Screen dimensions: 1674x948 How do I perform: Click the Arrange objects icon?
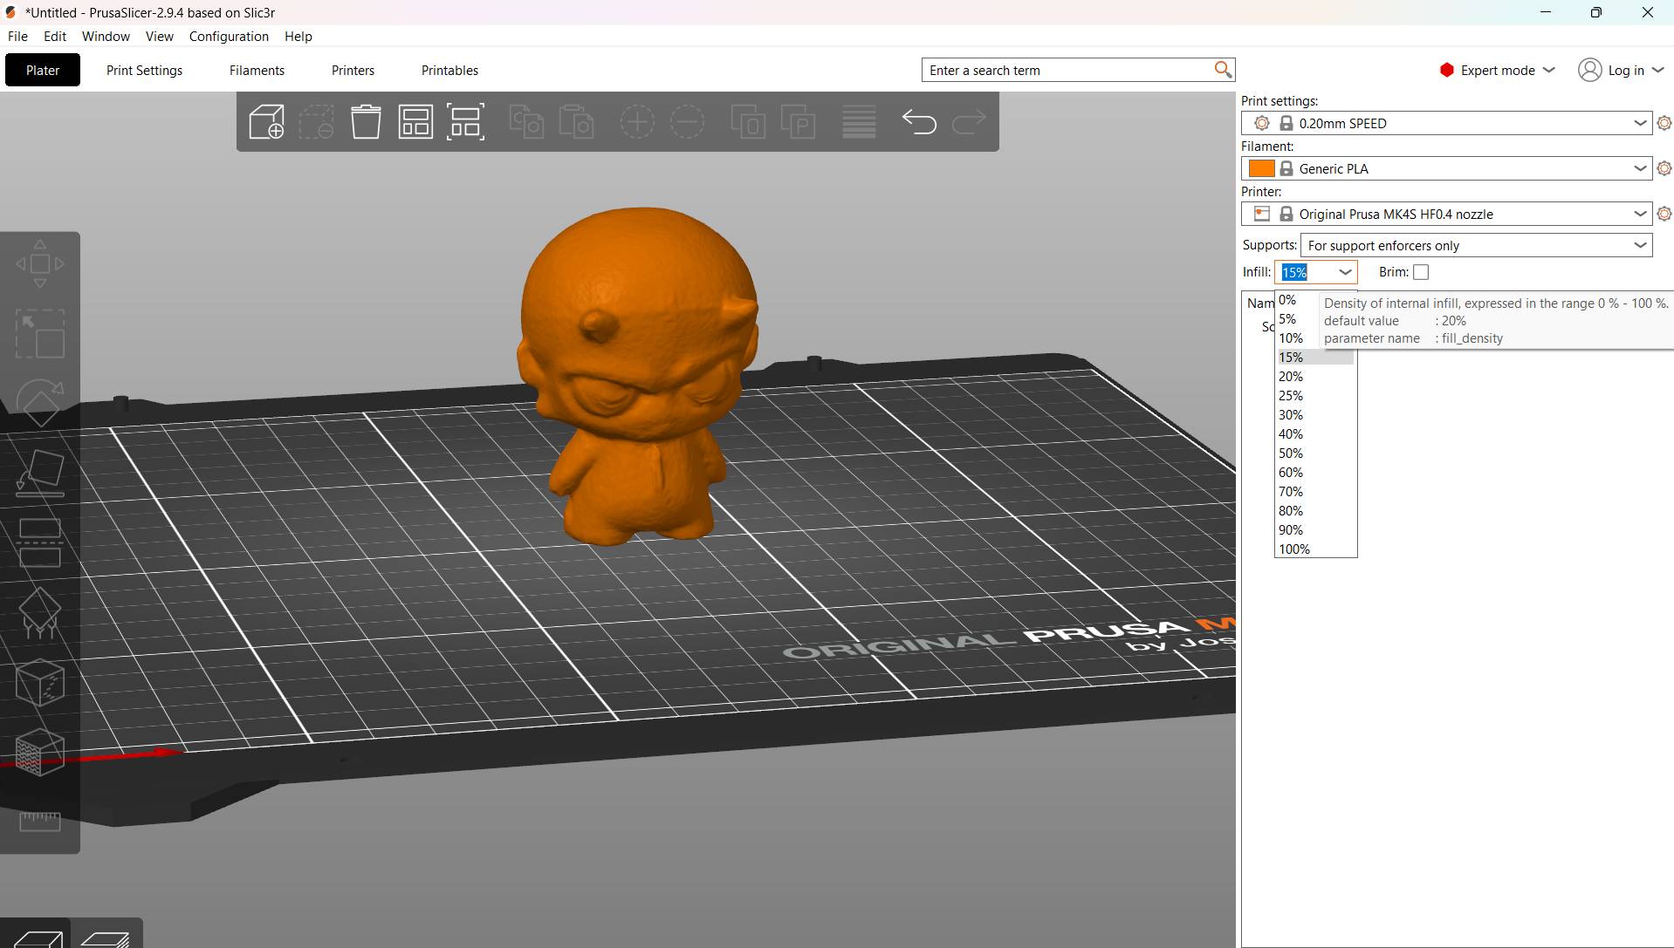pyautogui.click(x=415, y=122)
